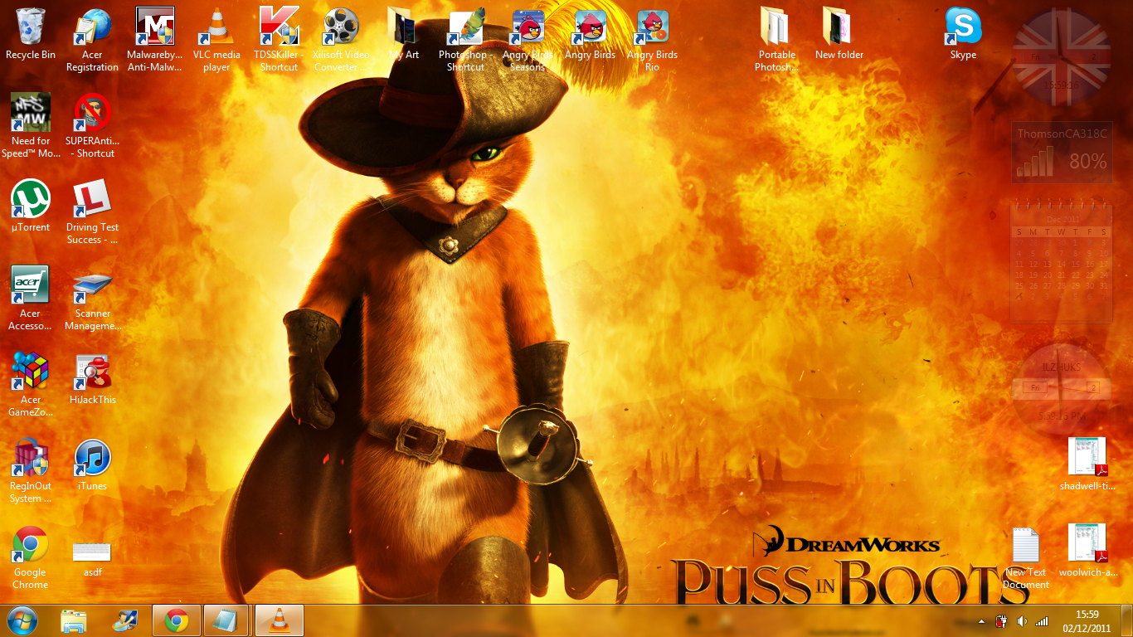1133x637 pixels.
Task: Open iTunes desktop shortcut
Action: (x=92, y=460)
